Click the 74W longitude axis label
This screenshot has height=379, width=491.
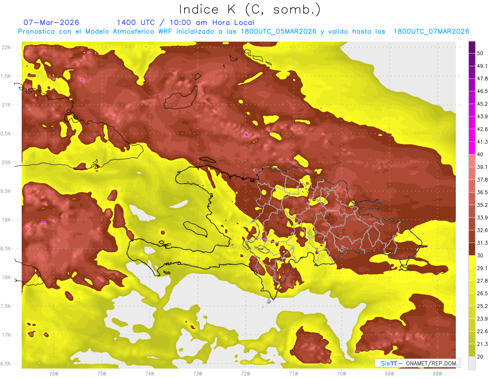click(150, 373)
